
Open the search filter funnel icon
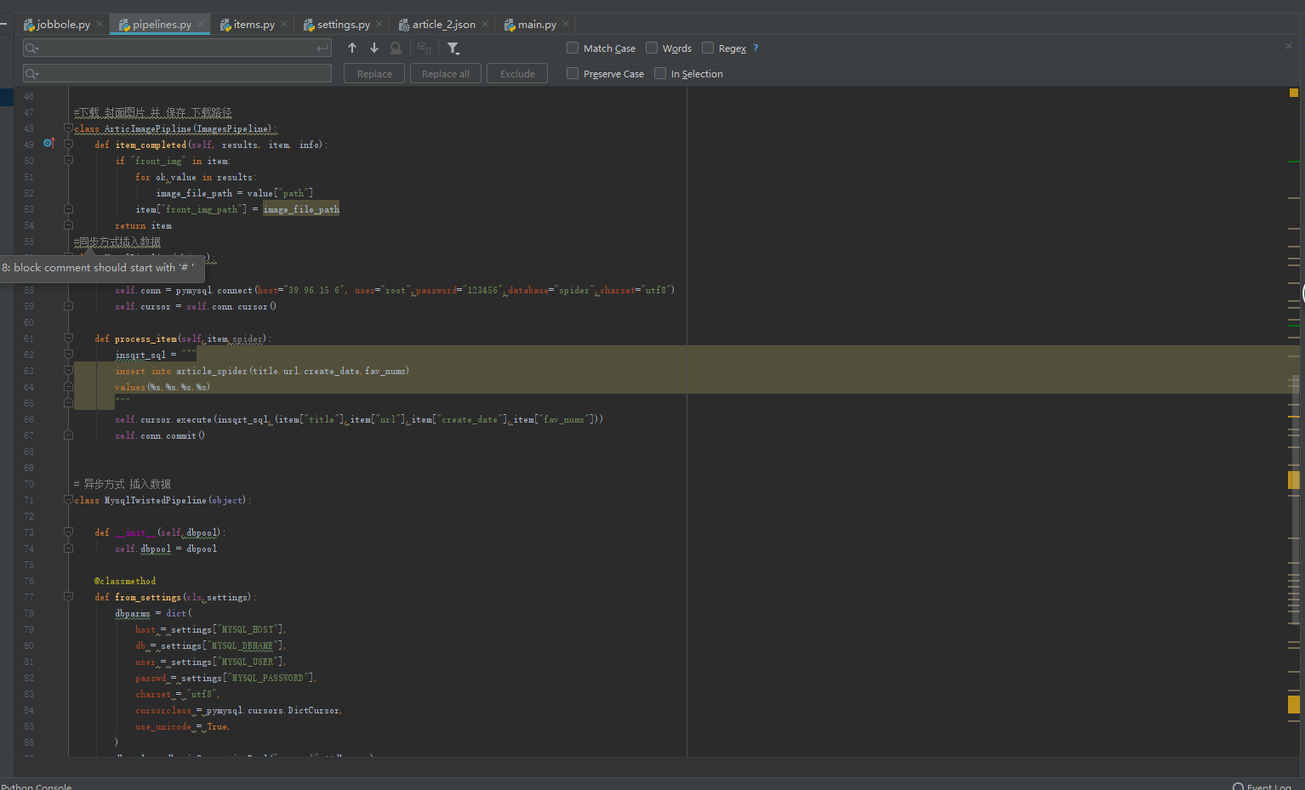453,48
